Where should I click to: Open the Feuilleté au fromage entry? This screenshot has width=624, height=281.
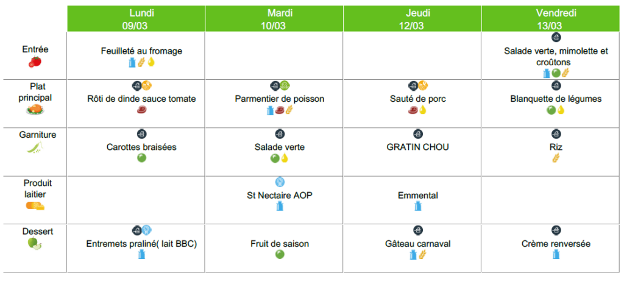point(141,51)
